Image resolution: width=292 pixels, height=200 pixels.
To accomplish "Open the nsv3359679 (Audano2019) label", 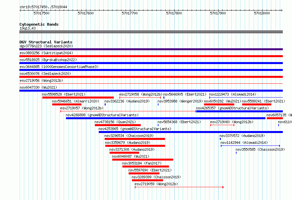I will 128,143.
